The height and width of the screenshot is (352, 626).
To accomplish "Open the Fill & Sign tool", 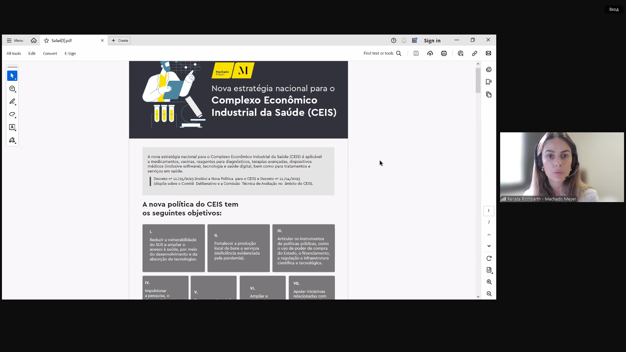I will click(x=12, y=140).
